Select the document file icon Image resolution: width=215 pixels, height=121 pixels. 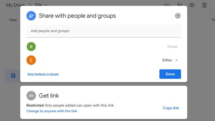coord(13,76)
